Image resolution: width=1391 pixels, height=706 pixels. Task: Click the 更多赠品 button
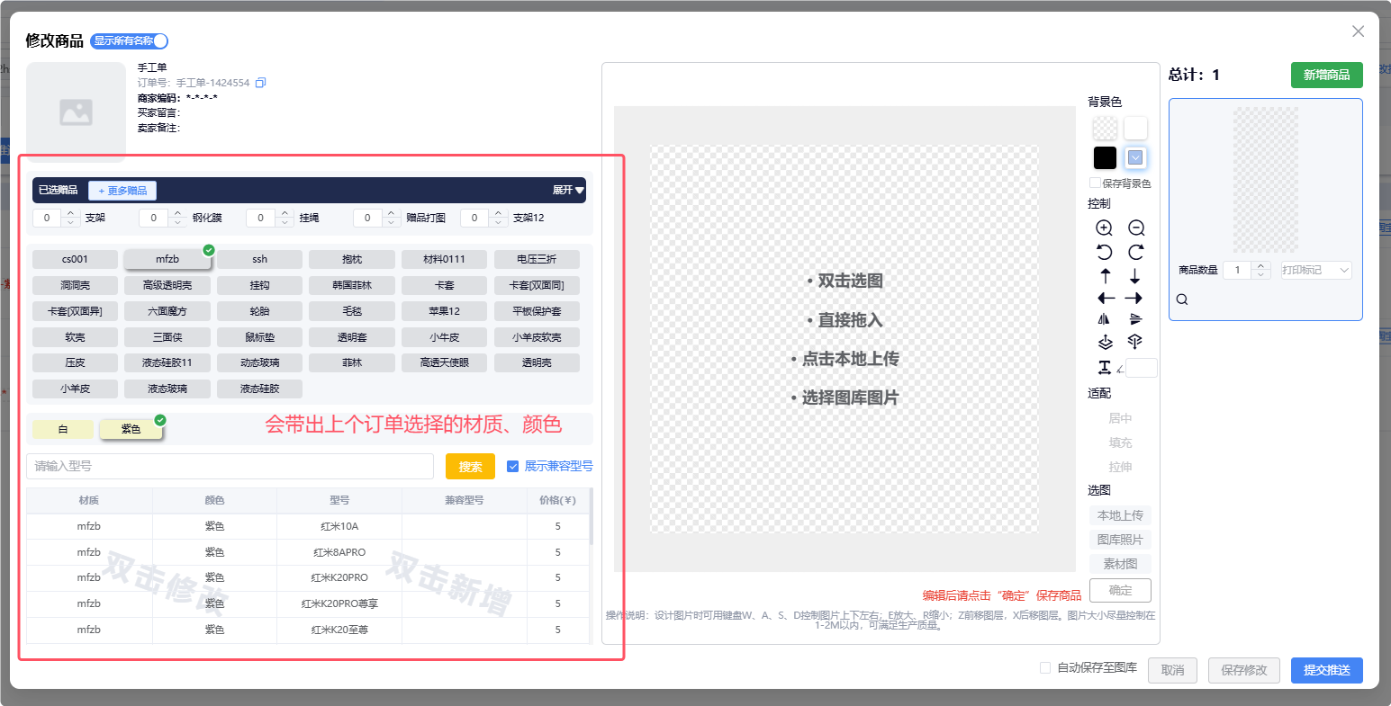click(x=122, y=191)
